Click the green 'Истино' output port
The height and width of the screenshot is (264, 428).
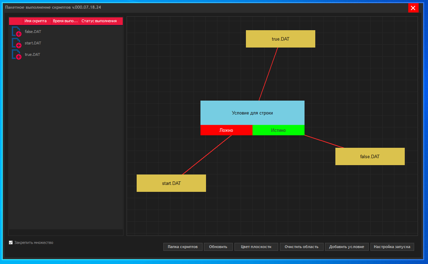pos(279,130)
